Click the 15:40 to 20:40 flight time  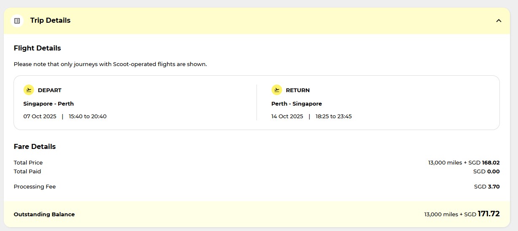pos(88,117)
